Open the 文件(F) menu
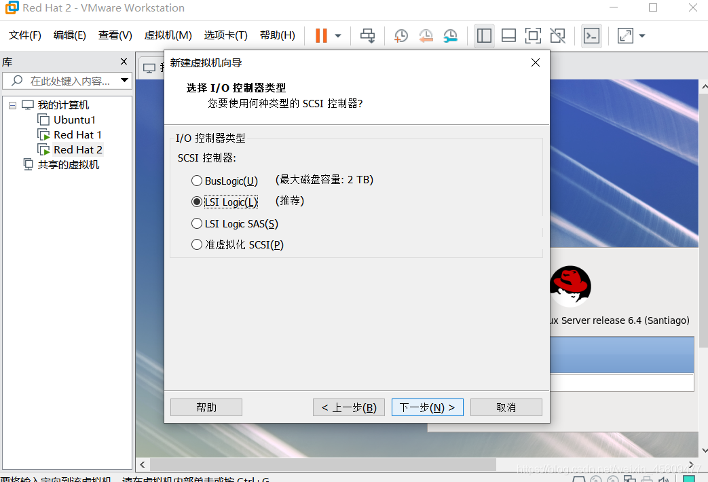 [x=25, y=35]
